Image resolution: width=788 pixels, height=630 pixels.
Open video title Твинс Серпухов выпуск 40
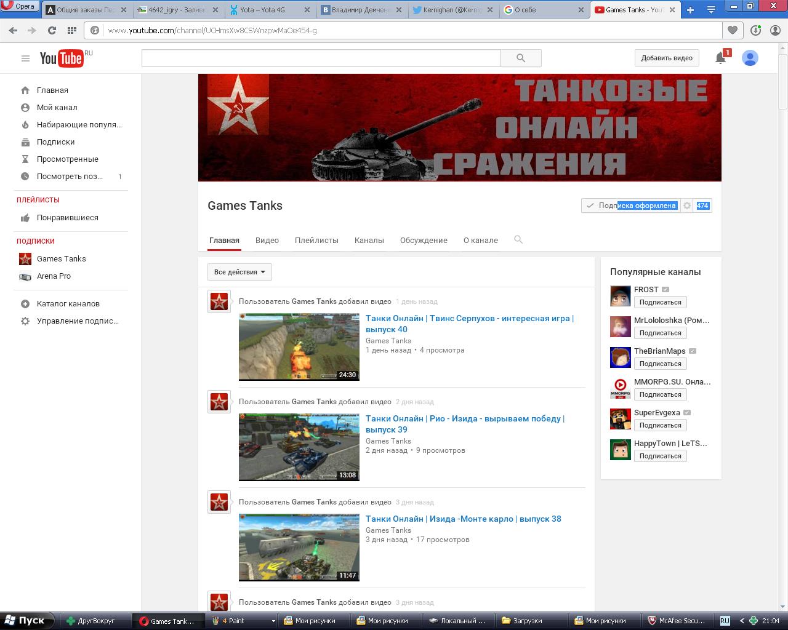pyautogui.click(x=470, y=324)
